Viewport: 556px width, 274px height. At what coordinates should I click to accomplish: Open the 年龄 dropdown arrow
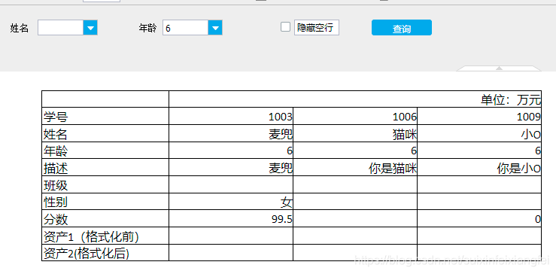[215, 28]
